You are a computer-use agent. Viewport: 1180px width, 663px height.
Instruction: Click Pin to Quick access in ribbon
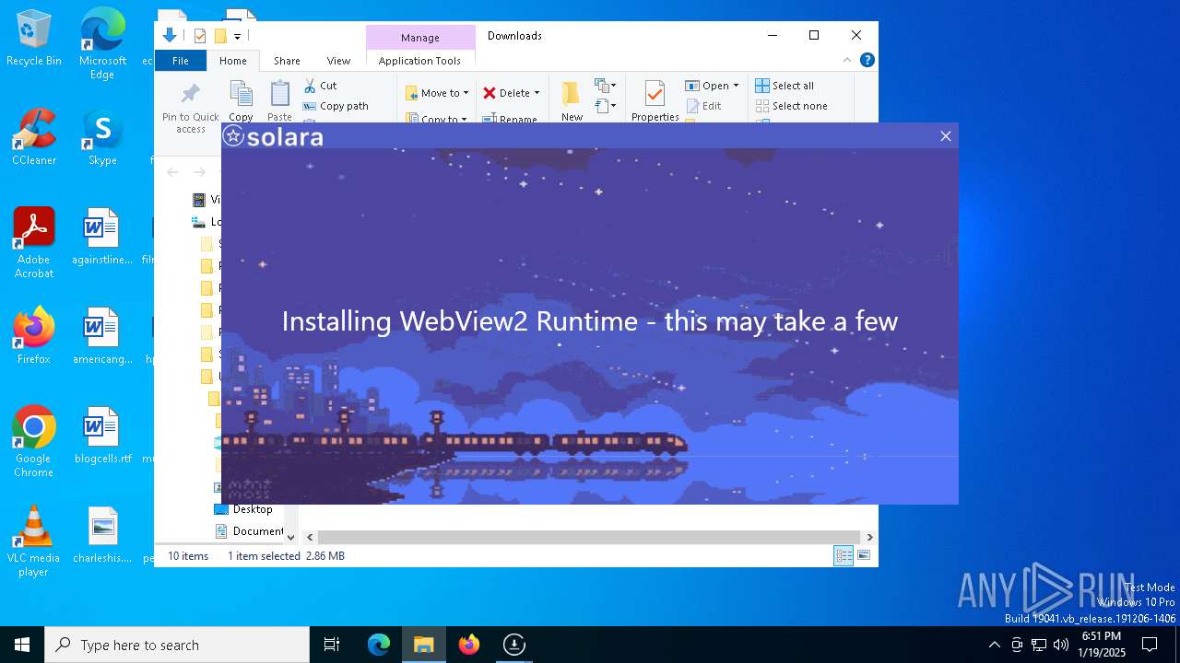(191, 108)
